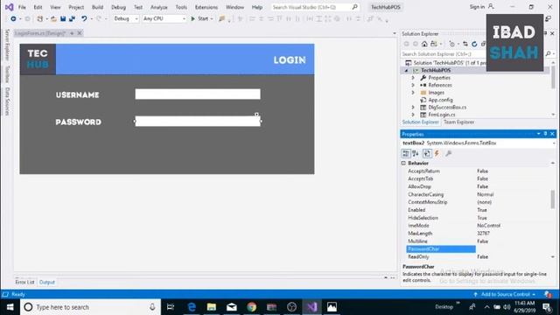This screenshot has width=560, height=315.
Task: Select the MaxLength property value 32767
Action: [x=483, y=234]
